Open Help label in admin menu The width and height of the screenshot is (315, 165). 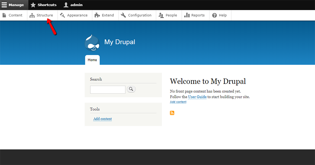pos(223,16)
